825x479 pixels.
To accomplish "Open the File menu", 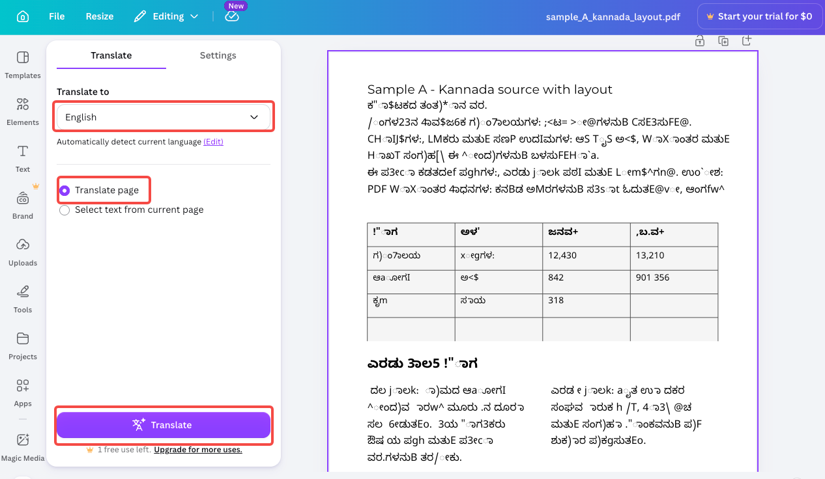I will point(57,16).
